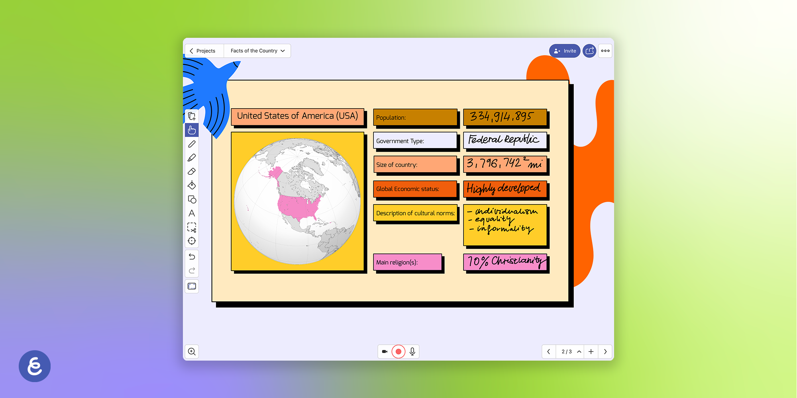Toggle the camera on or off
Viewport: 797px width, 398px height.
coord(385,351)
